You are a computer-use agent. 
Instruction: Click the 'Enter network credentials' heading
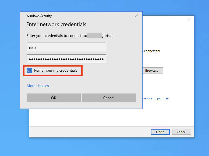pos(56,24)
